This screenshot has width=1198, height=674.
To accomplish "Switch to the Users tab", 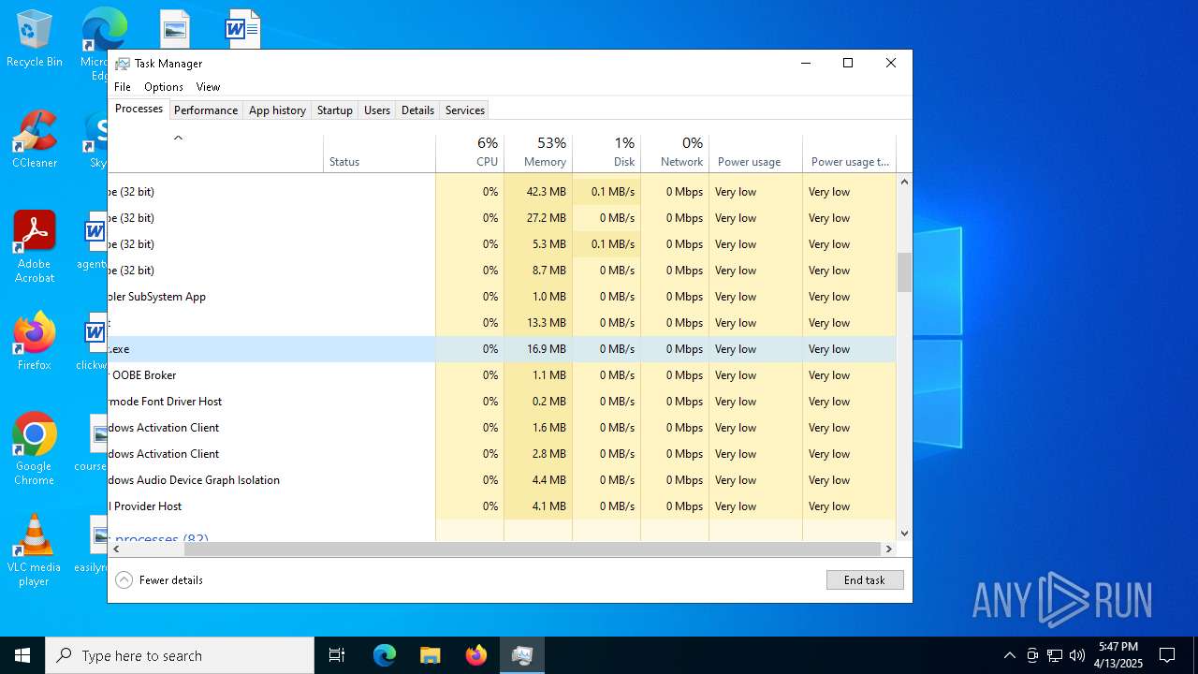I will click(377, 110).
